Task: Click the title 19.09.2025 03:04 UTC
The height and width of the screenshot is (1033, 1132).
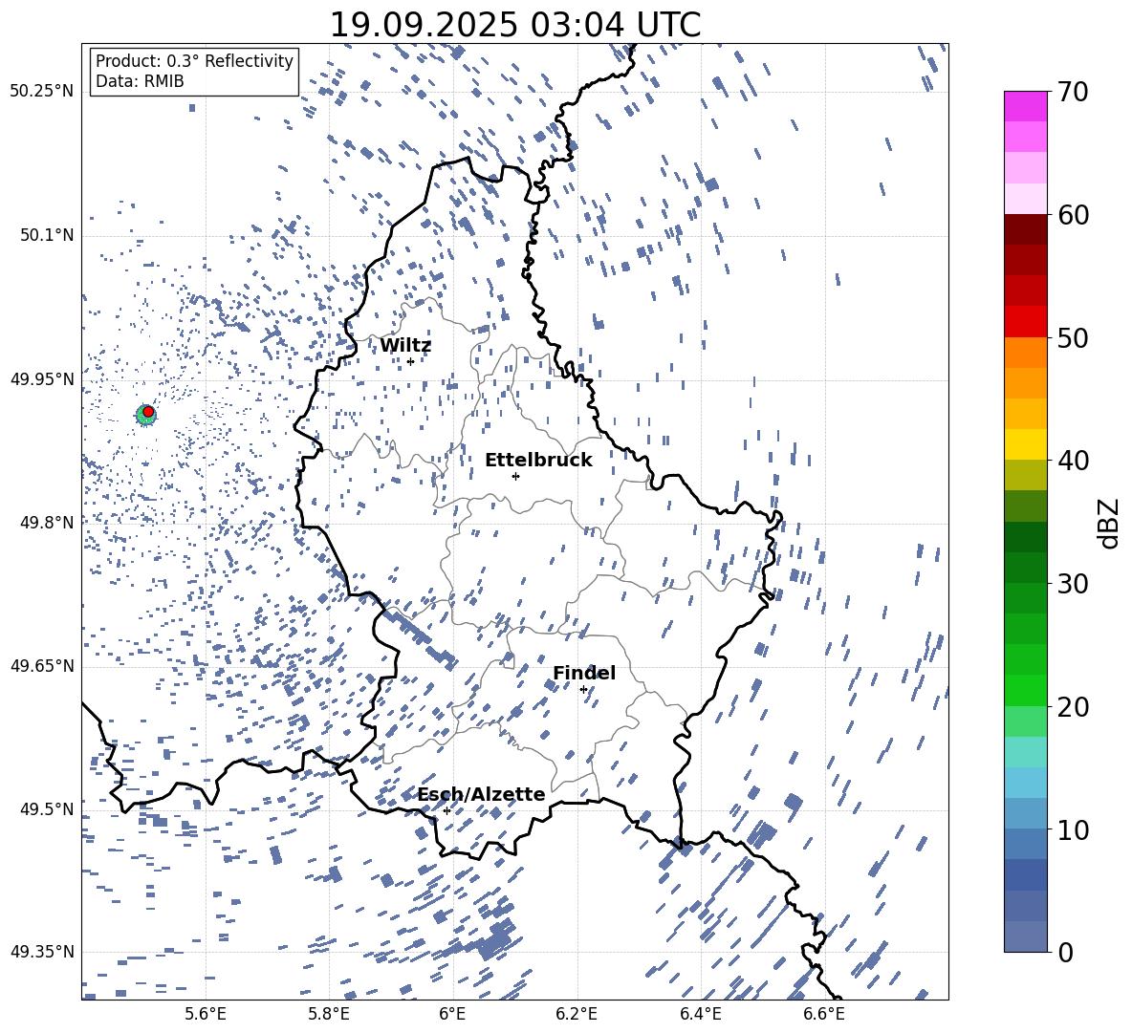Action: (514, 25)
